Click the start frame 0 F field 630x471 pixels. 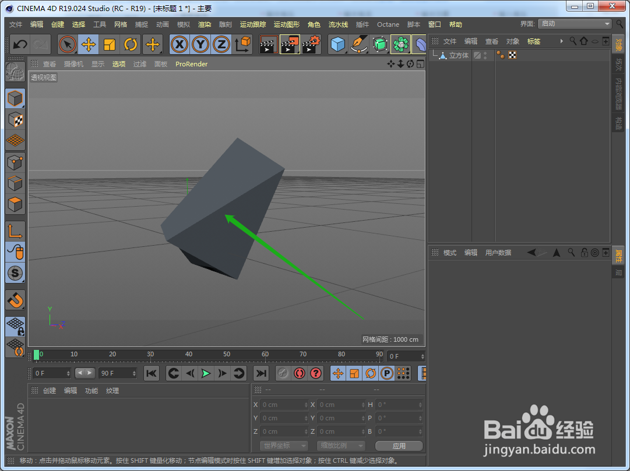52,373
